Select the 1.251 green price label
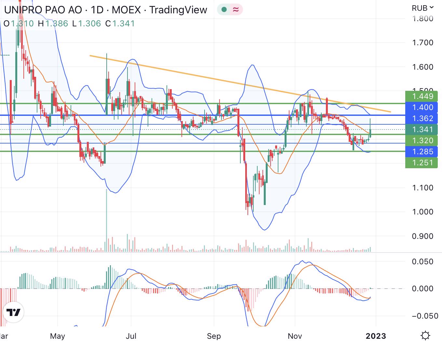This screenshot has height=342, width=442. (422, 163)
